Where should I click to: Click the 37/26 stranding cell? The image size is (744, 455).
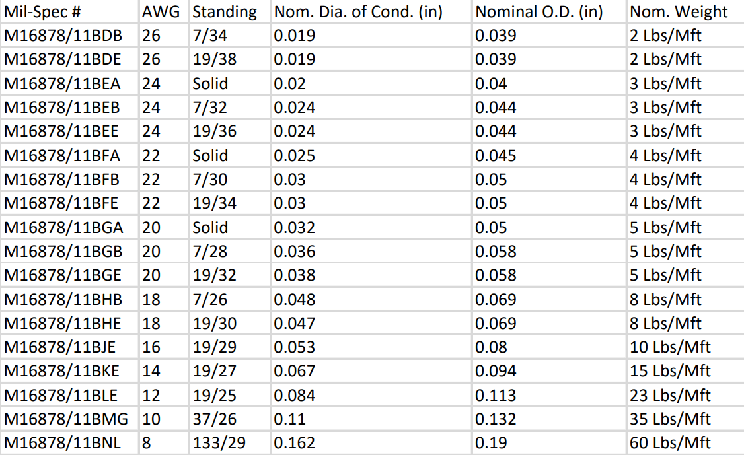tap(230, 419)
